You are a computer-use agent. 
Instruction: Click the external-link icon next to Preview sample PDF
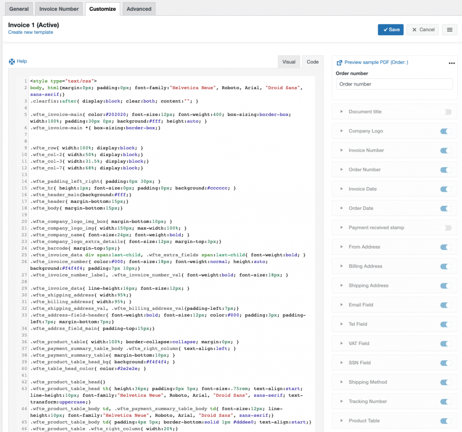click(x=339, y=62)
